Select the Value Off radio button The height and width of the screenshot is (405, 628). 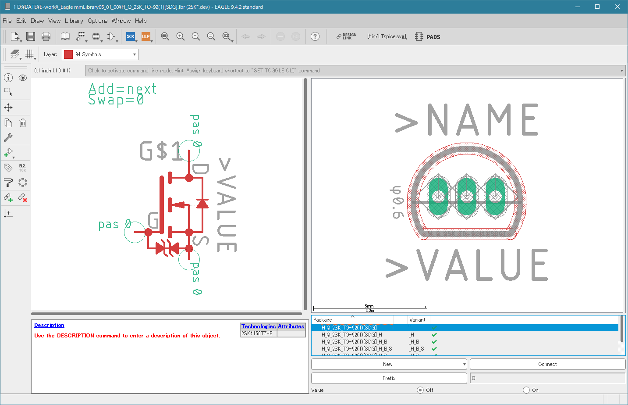[x=420, y=390]
